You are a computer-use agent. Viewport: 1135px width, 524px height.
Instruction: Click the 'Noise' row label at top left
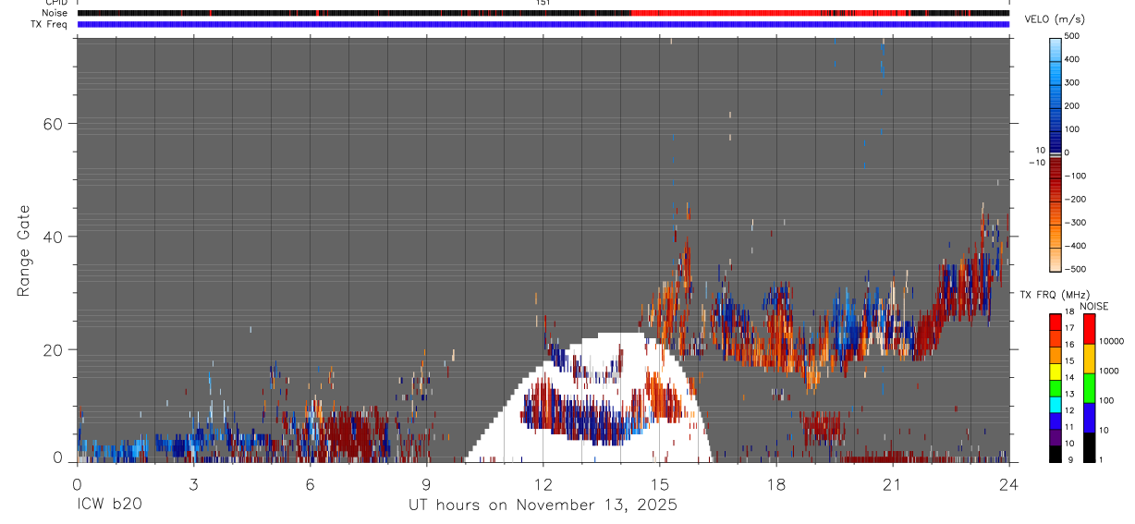55,13
